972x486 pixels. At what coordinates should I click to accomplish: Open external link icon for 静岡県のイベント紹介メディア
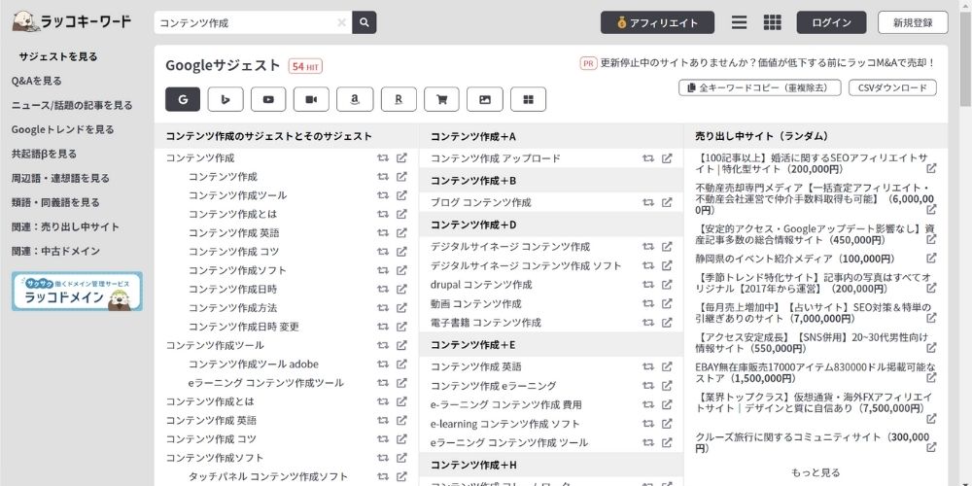(x=931, y=258)
